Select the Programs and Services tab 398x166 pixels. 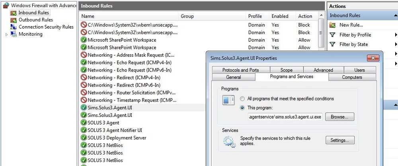pos(292,77)
